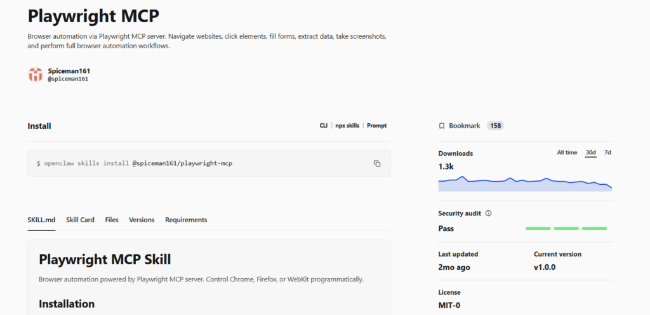Click the MIT-0 license value
Screen dimensions: 650x315
(x=449, y=305)
